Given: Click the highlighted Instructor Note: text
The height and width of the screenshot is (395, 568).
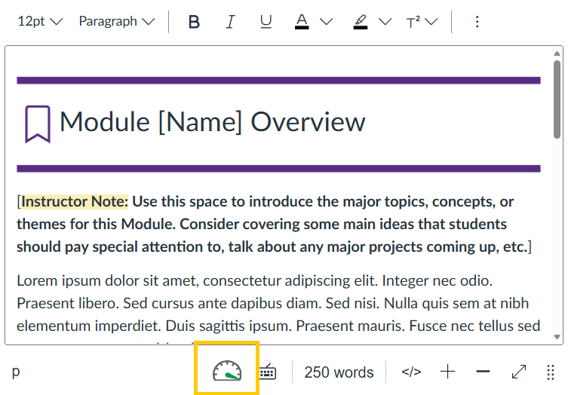Looking at the screenshot, I should pos(75,202).
